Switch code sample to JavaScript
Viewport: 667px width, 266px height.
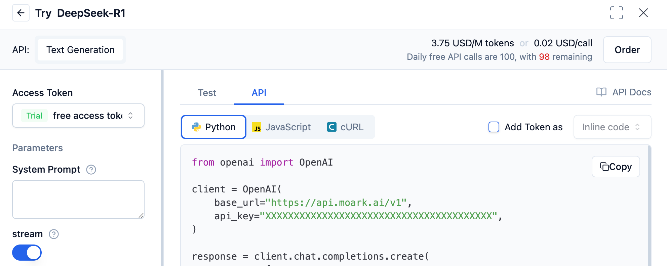tap(282, 127)
